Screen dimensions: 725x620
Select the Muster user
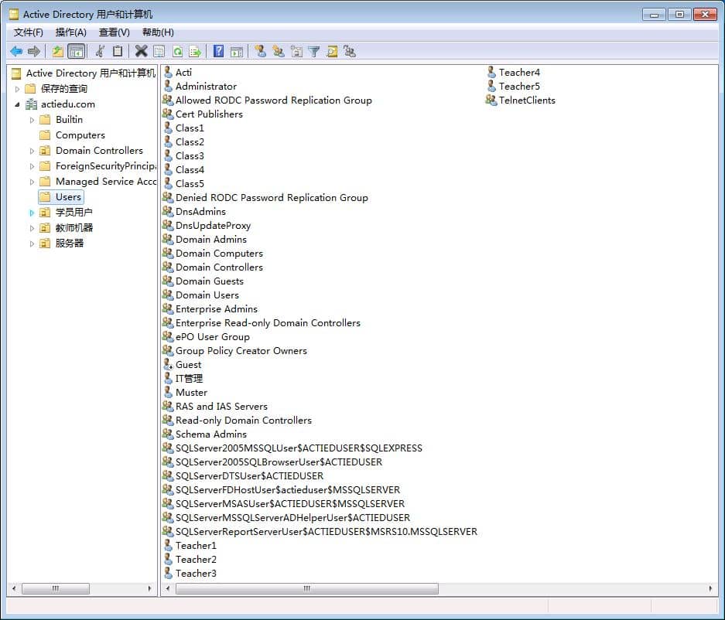191,392
